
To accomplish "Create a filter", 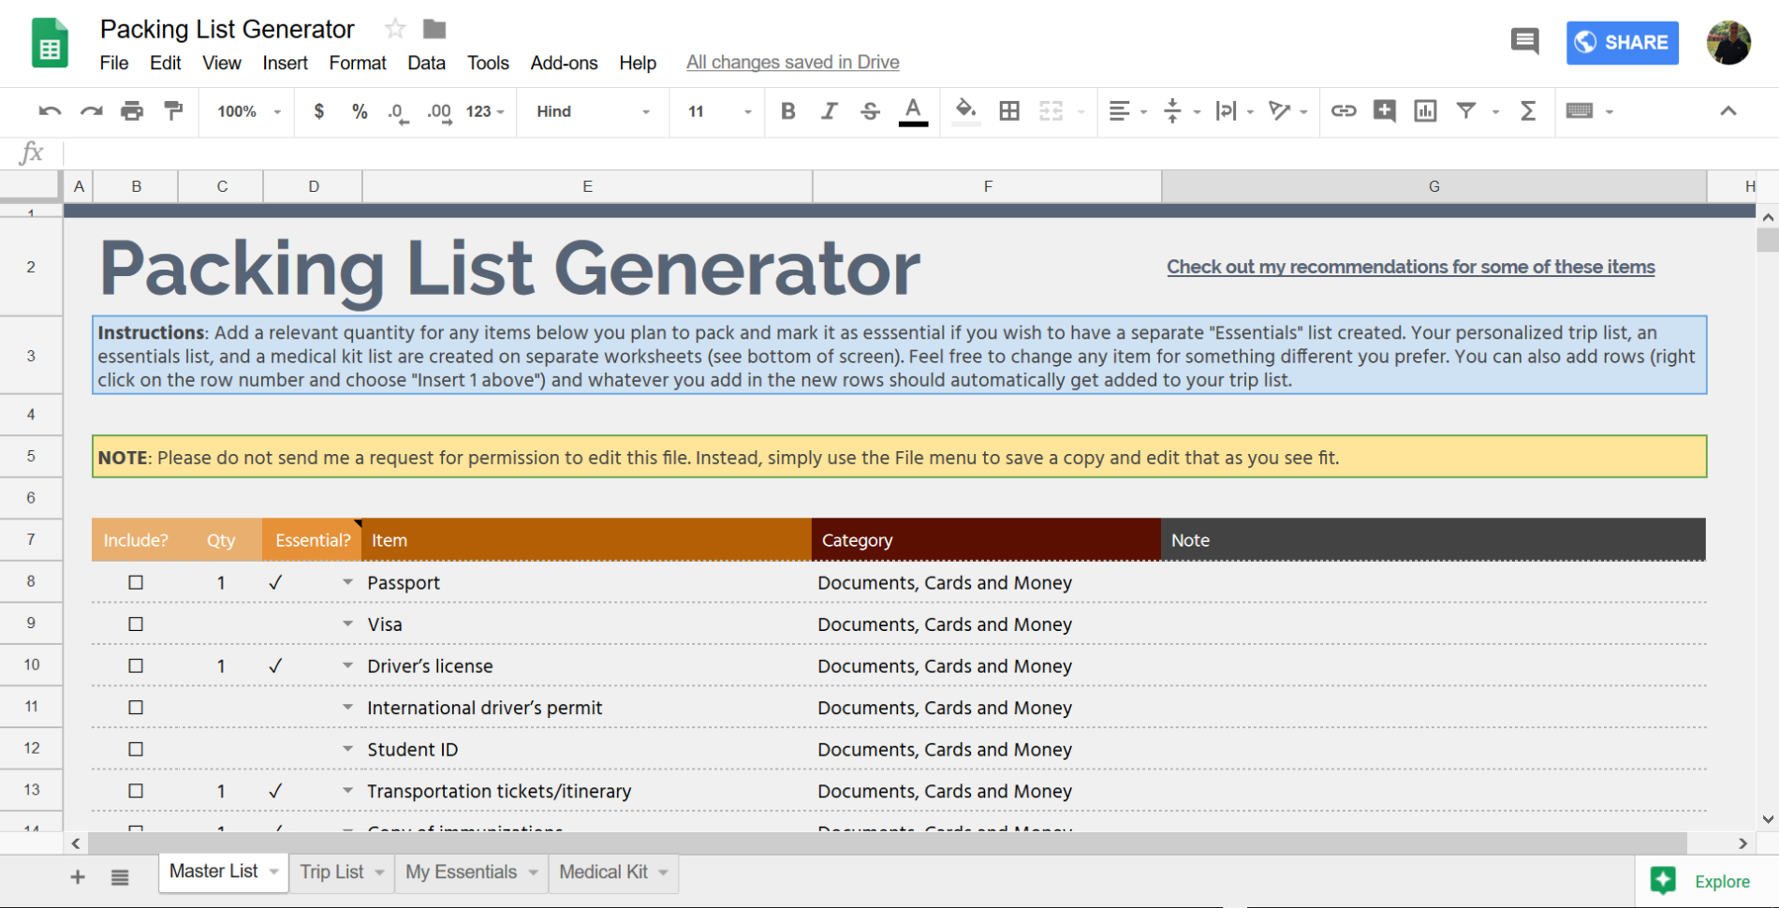I will coord(1465,111).
